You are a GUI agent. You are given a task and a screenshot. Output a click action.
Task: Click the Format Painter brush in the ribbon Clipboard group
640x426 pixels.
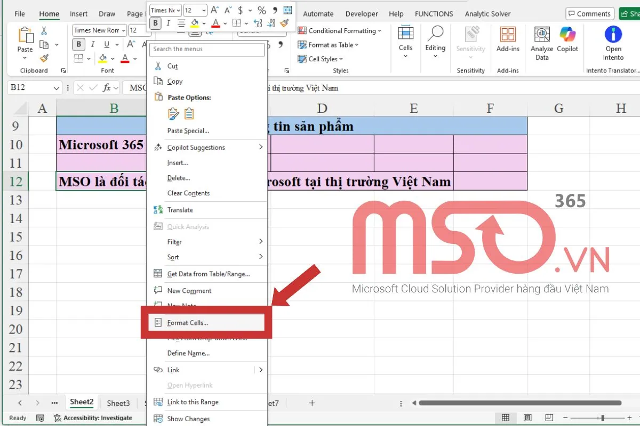click(x=44, y=58)
